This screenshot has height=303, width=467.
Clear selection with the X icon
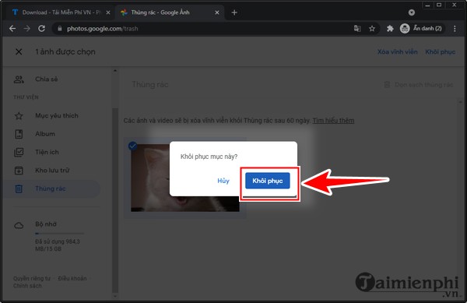[19, 52]
